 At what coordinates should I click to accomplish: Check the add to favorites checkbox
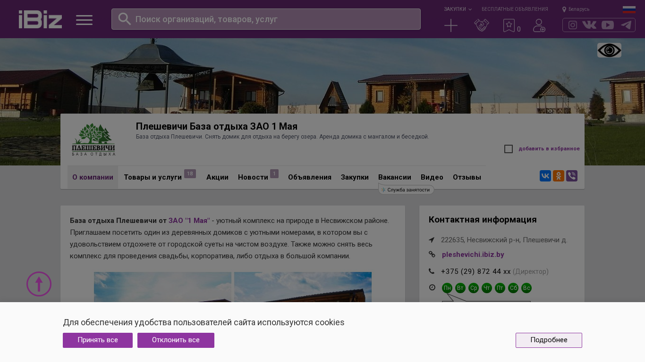coord(509,149)
